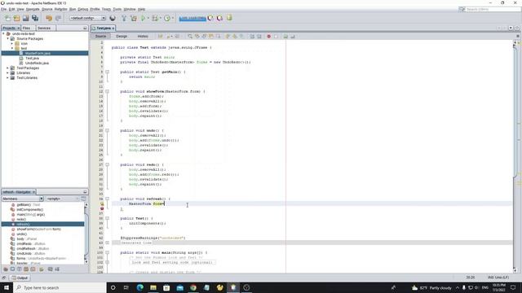Collapse the Source Packages node

[x=8, y=39]
